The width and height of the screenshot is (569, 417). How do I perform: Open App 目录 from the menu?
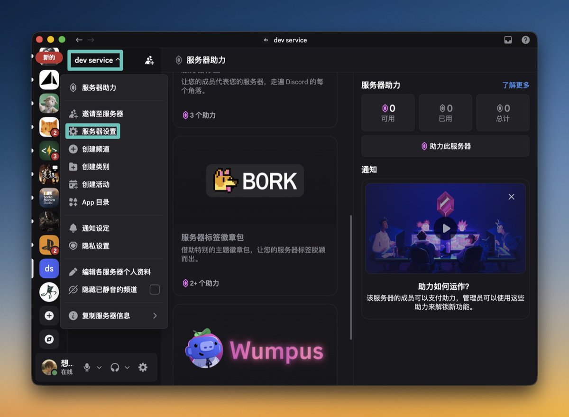[x=114, y=202]
